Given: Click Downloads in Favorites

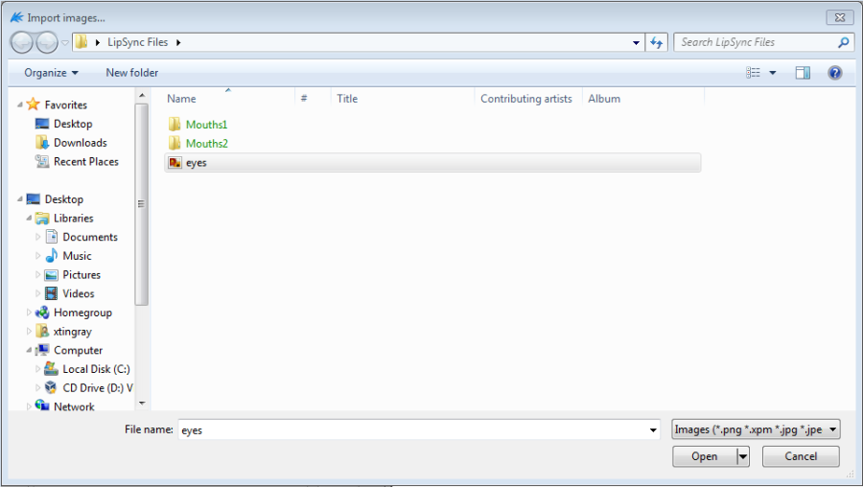Looking at the screenshot, I should (80, 143).
